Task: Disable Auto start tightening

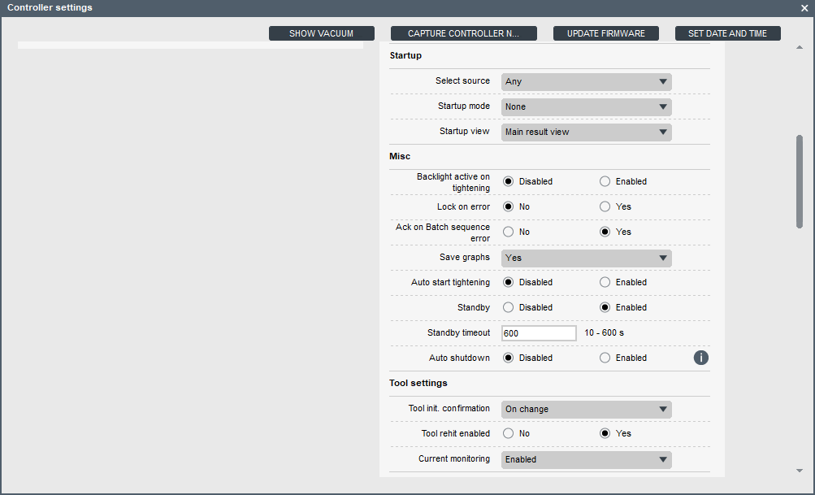Action: coord(509,282)
